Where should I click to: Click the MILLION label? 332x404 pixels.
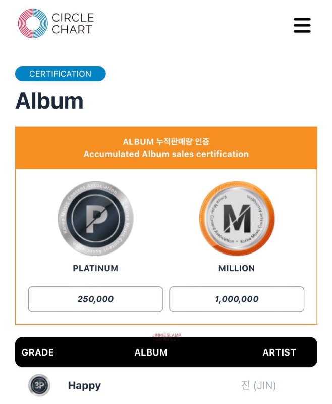[237, 268]
